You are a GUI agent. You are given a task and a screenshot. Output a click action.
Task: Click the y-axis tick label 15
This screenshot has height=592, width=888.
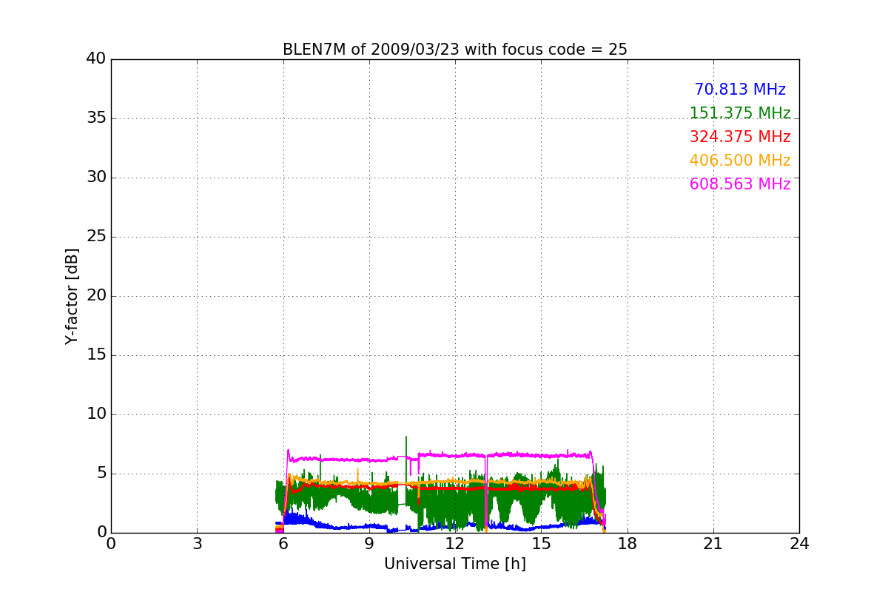point(96,355)
